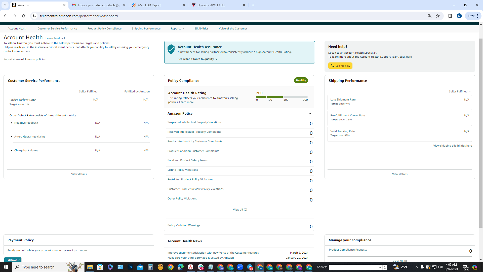
Task: Open the Windows Start menu
Action: [x=6, y=267]
